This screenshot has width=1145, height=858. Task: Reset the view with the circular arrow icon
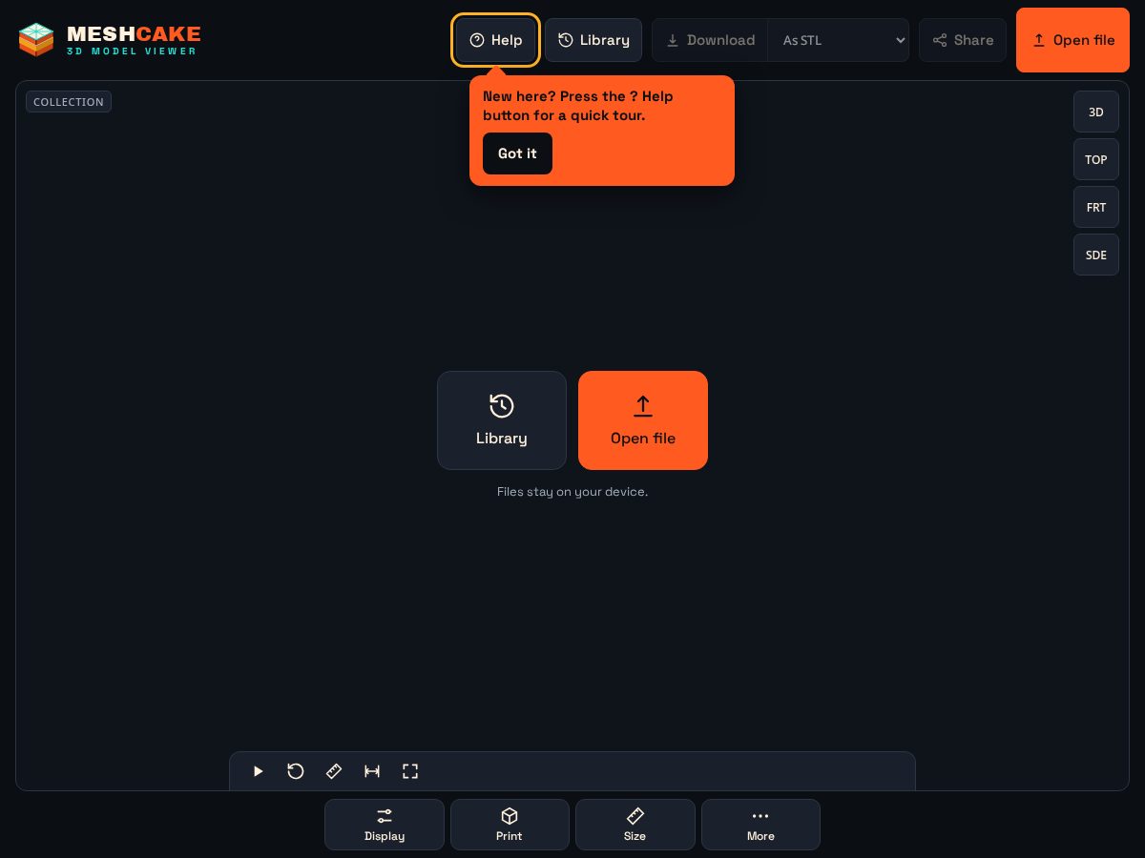[296, 771]
